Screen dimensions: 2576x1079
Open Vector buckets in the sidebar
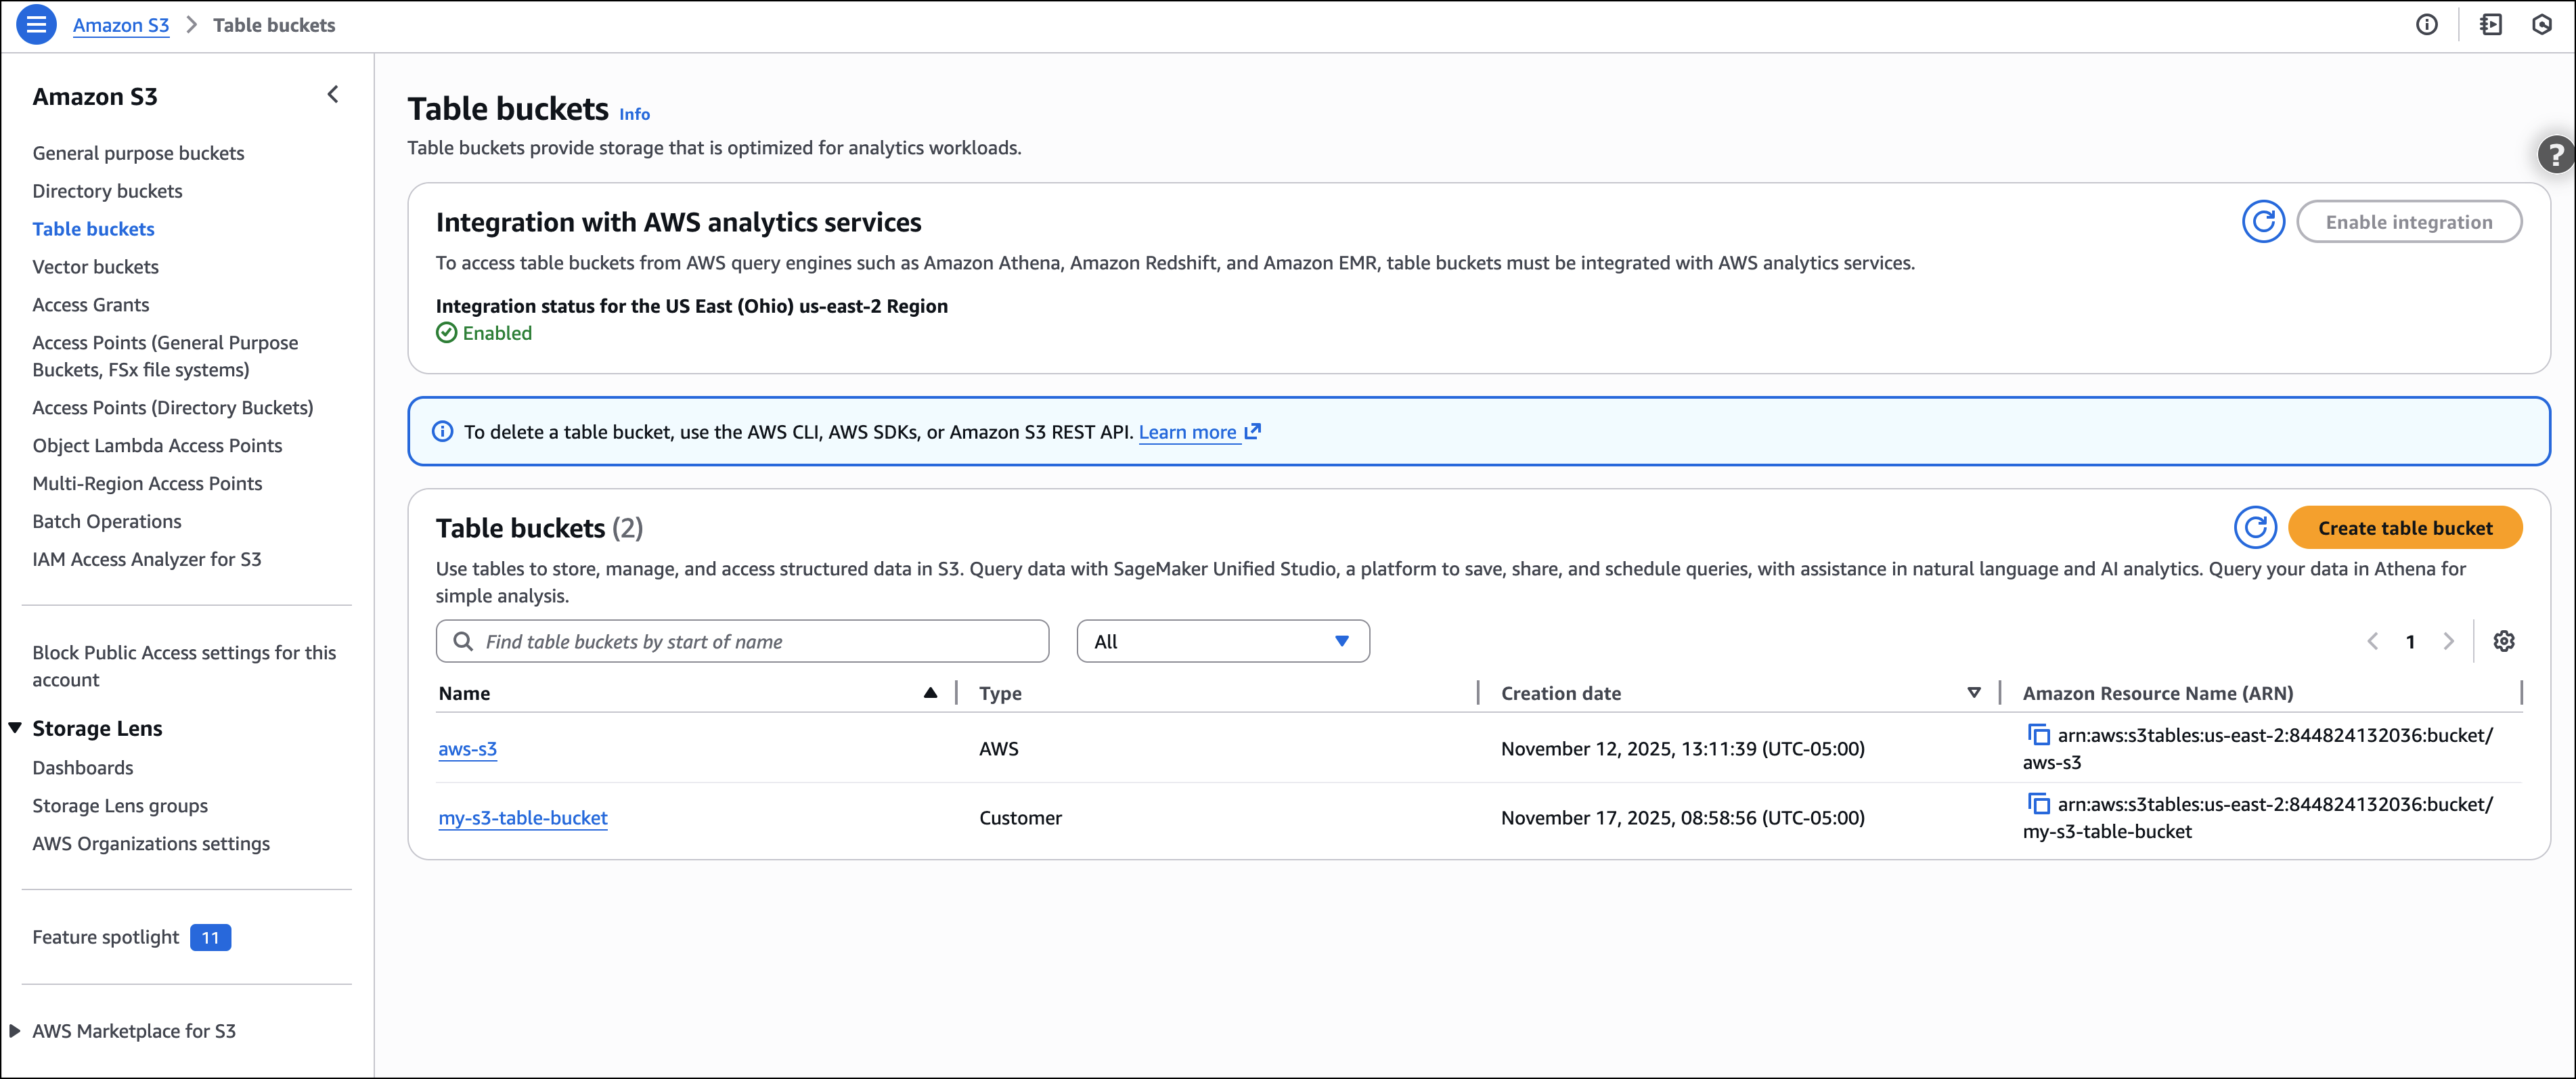(x=95, y=267)
